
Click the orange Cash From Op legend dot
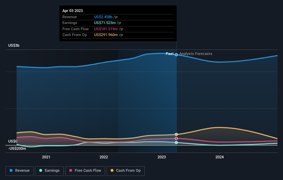click(x=112, y=170)
